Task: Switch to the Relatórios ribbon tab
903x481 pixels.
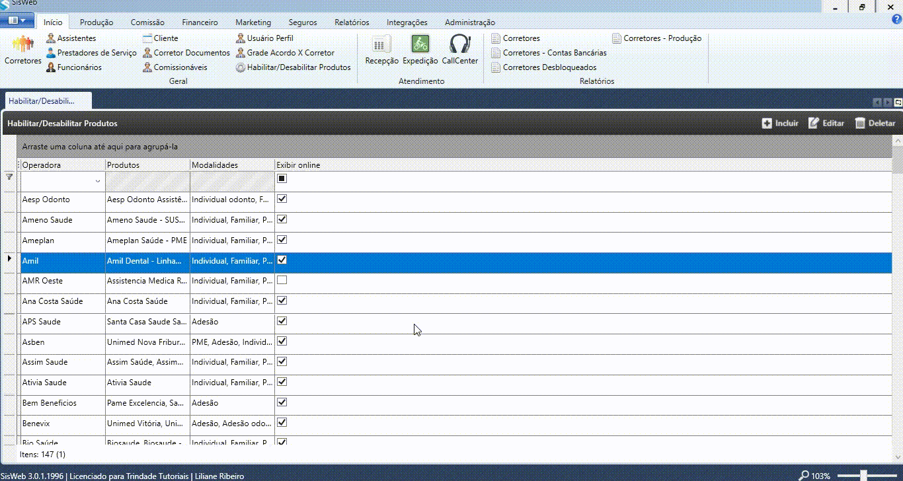Action: coord(352,22)
